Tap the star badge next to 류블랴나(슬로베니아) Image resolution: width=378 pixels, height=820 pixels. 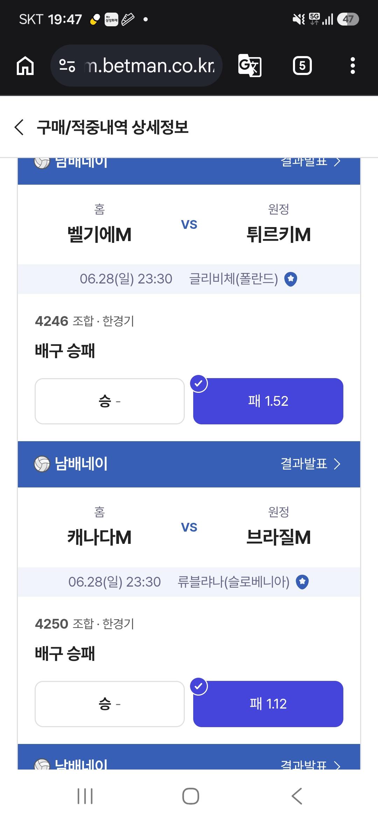(302, 582)
